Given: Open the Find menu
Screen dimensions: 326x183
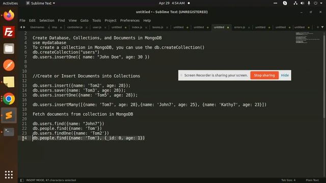Looking at the screenshot, I should pyautogui.click(x=61, y=20).
